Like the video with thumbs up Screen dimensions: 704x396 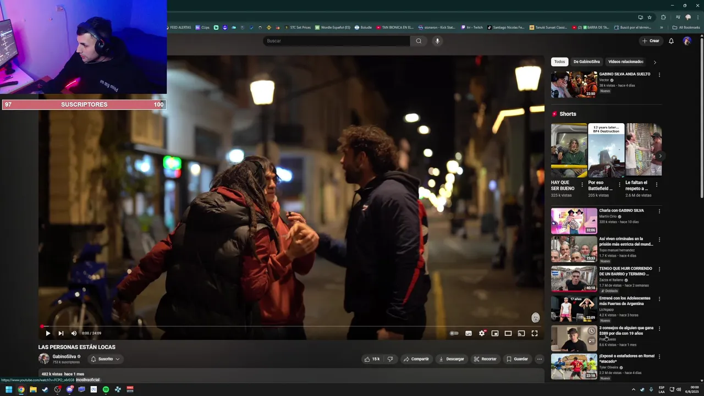(x=372, y=359)
